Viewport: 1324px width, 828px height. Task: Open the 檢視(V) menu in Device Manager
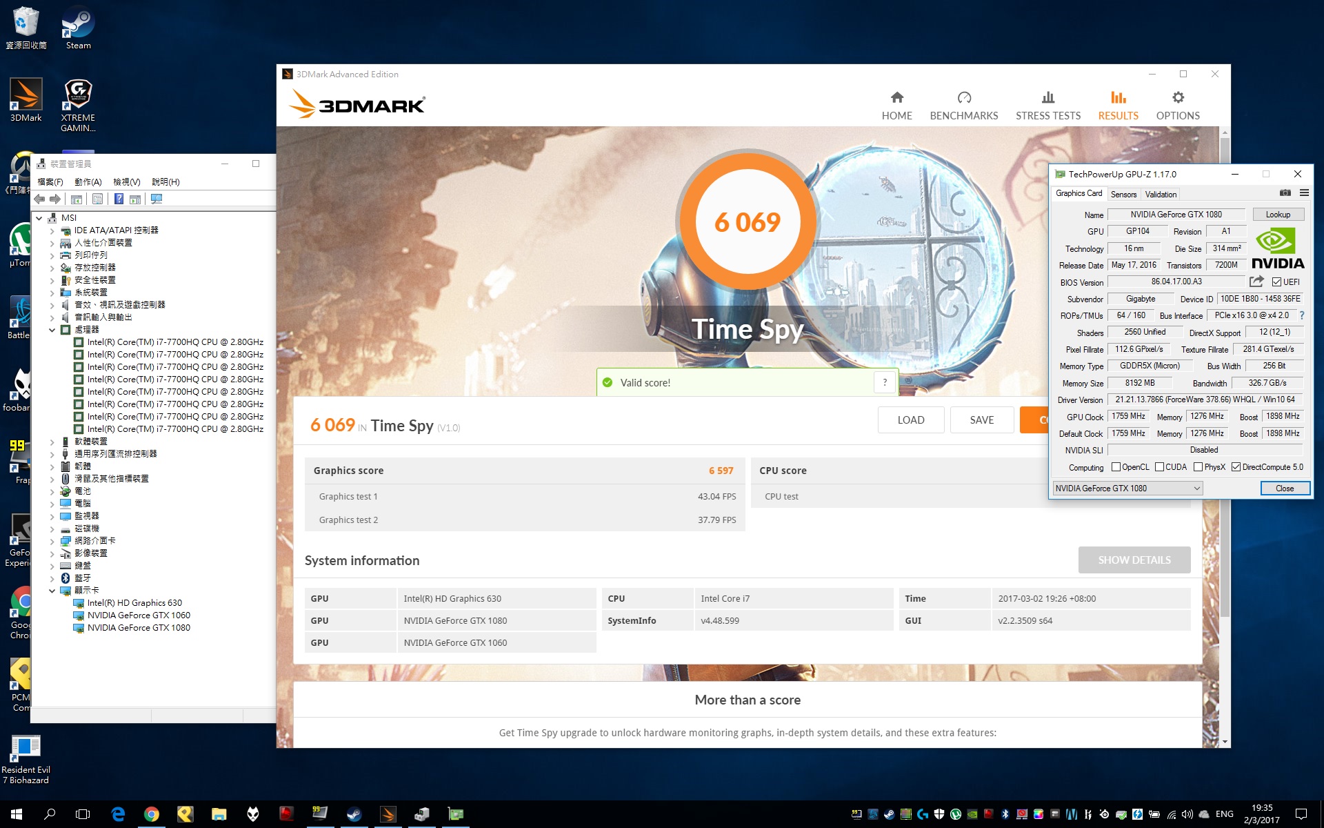tap(126, 182)
